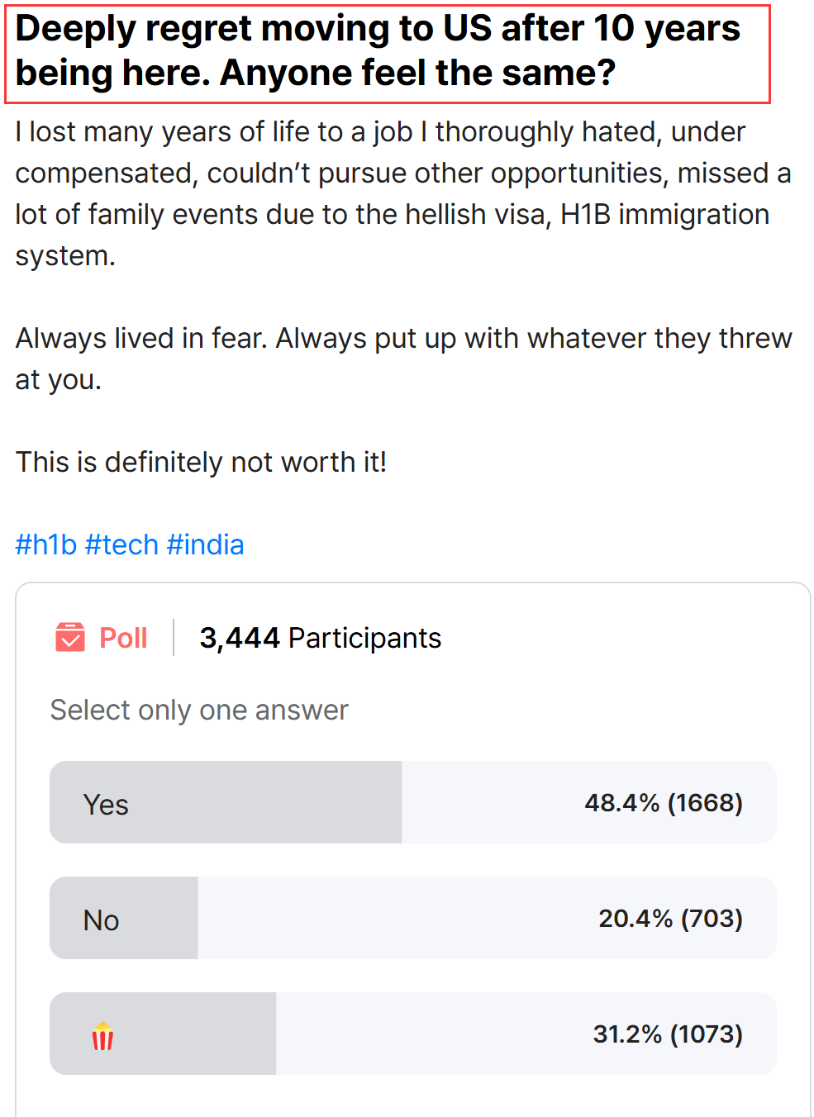
Task: Click 'This is definitely not worth it!' line
Action: [201, 462]
